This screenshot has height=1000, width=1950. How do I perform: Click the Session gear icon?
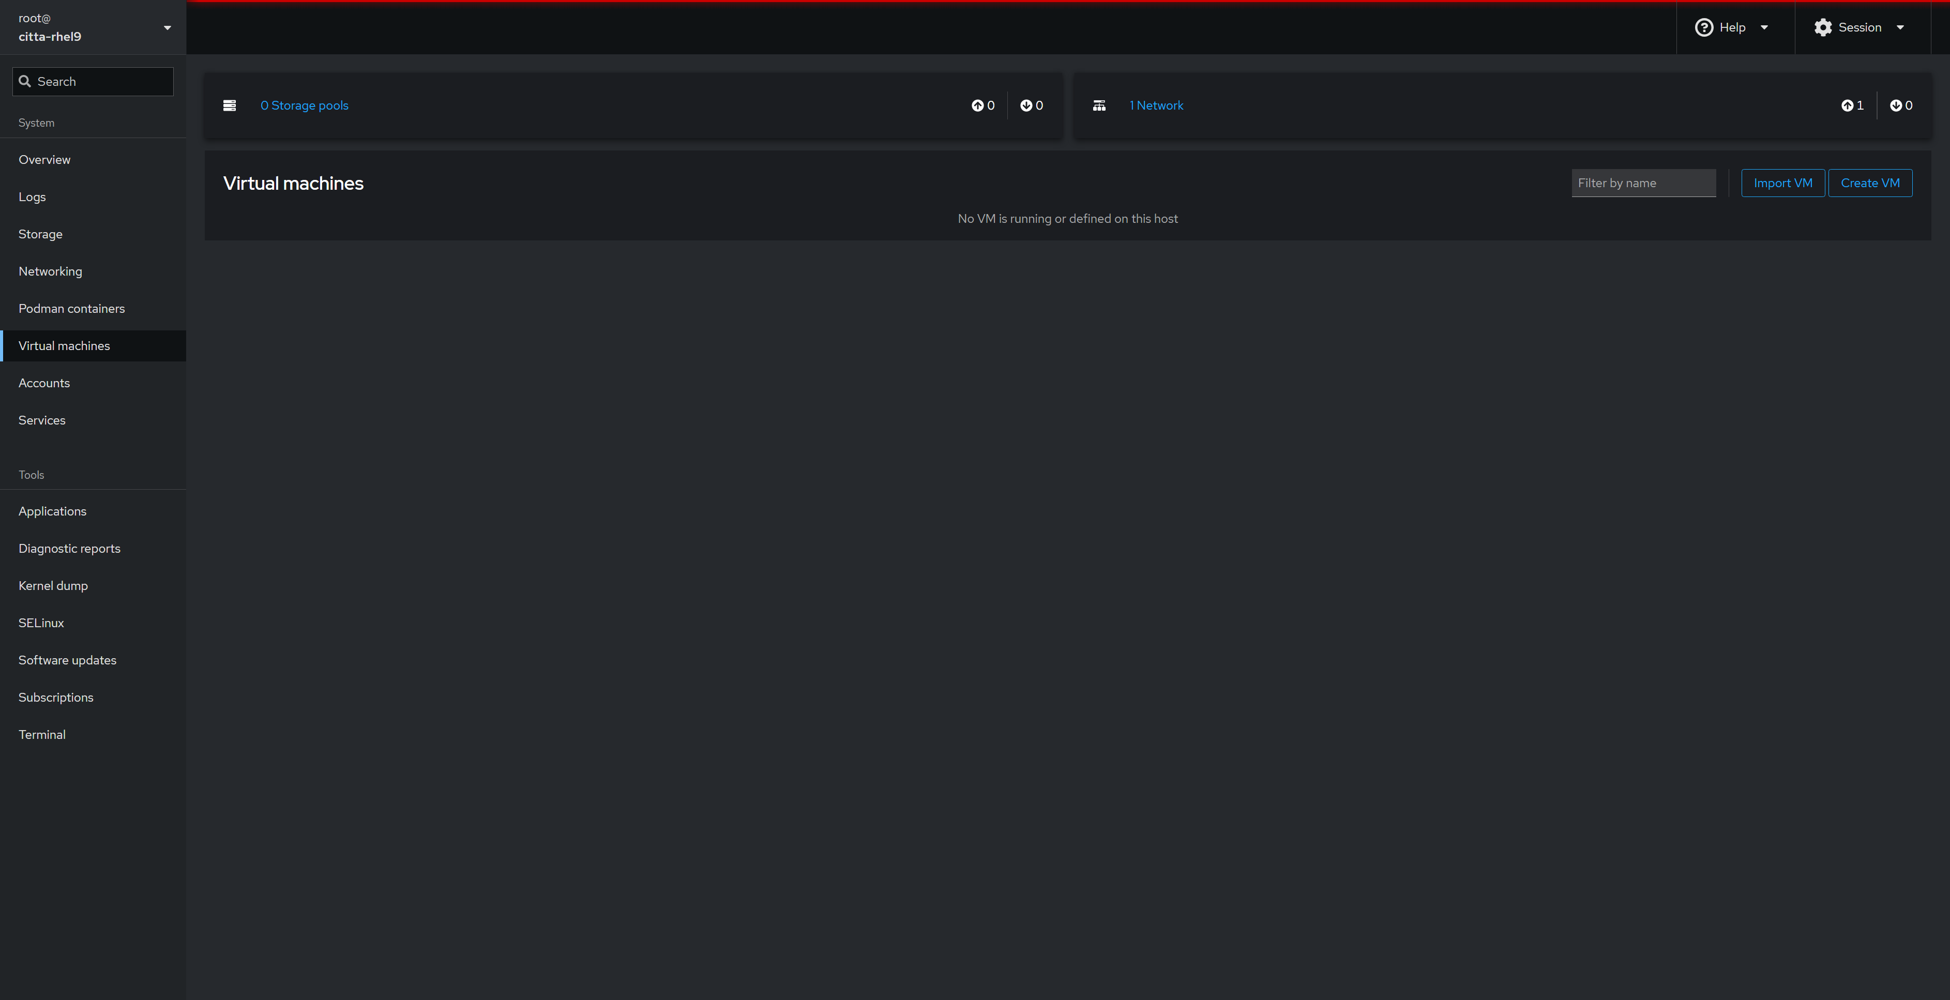point(1823,27)
